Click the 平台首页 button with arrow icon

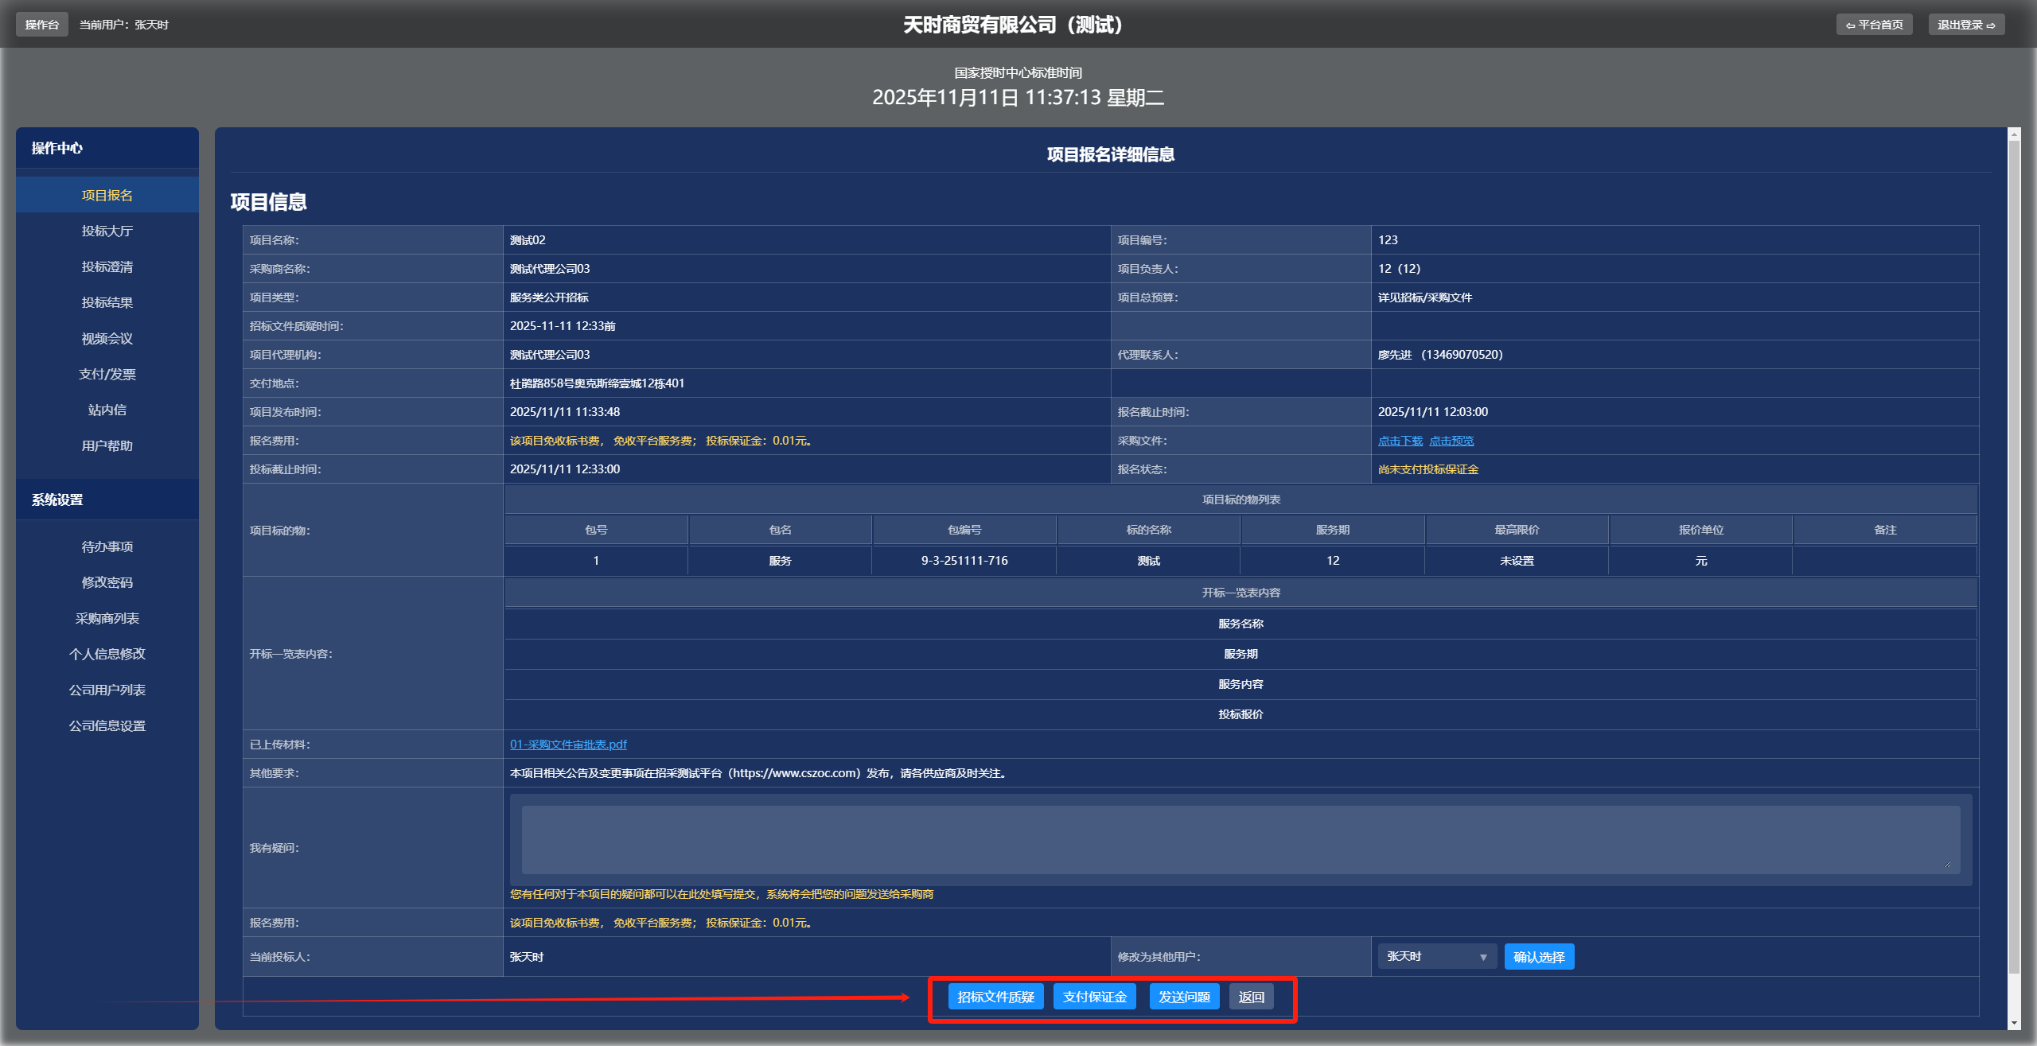1874,25
